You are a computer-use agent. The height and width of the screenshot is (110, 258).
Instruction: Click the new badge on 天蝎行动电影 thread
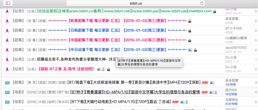(x=175, y=102)
